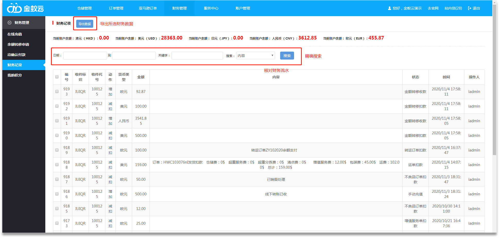The height and width of the screenshot is (238, 499).
Task: Click the circle icon beside 财务管理 sidebar header
Action: [10, 23]
